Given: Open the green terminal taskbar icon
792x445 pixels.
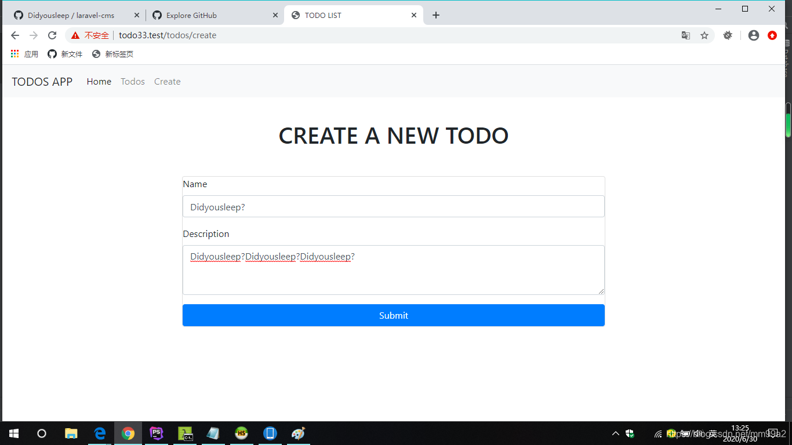Looking at the screenshot, I should (x=185, y=433).
